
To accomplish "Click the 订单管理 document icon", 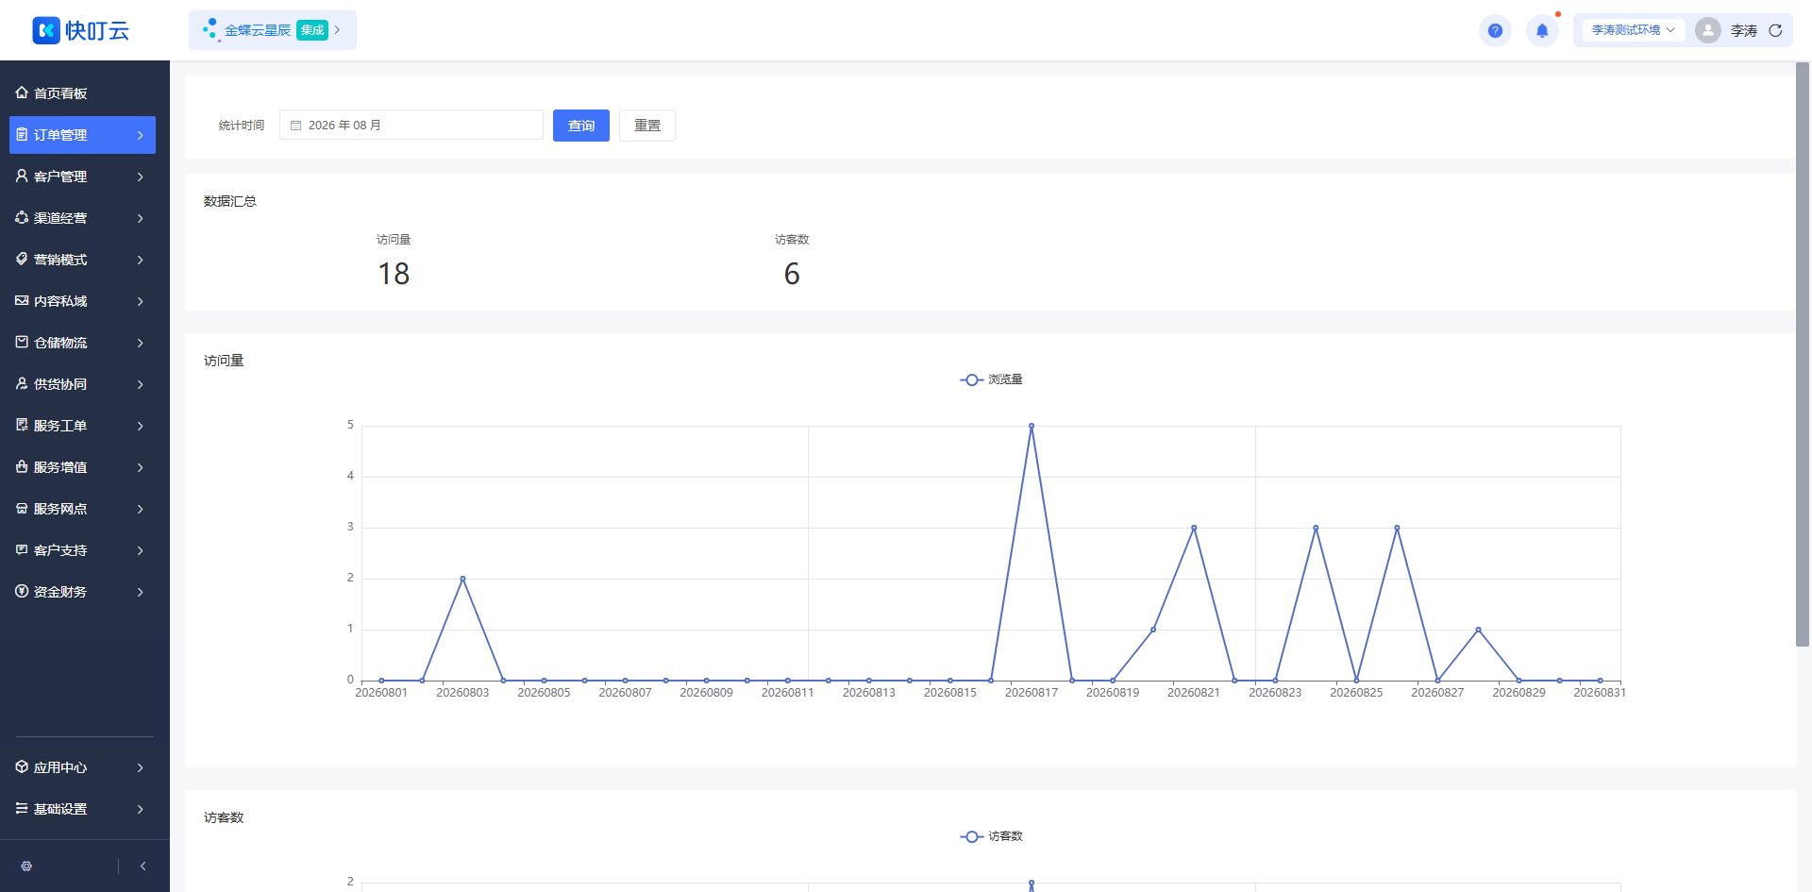I will [22, 134].
